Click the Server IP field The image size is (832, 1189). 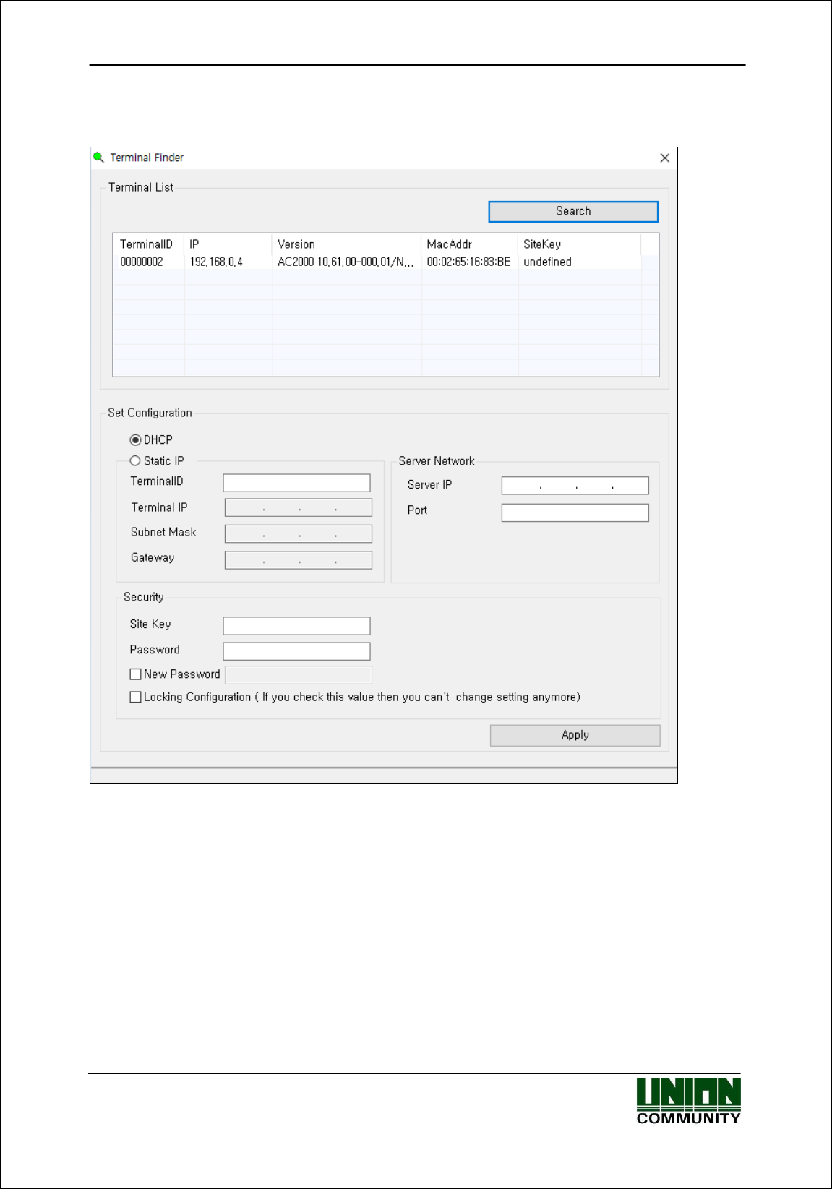coord(575,486)
